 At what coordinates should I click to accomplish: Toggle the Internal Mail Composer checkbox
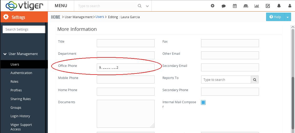(203, 102)
